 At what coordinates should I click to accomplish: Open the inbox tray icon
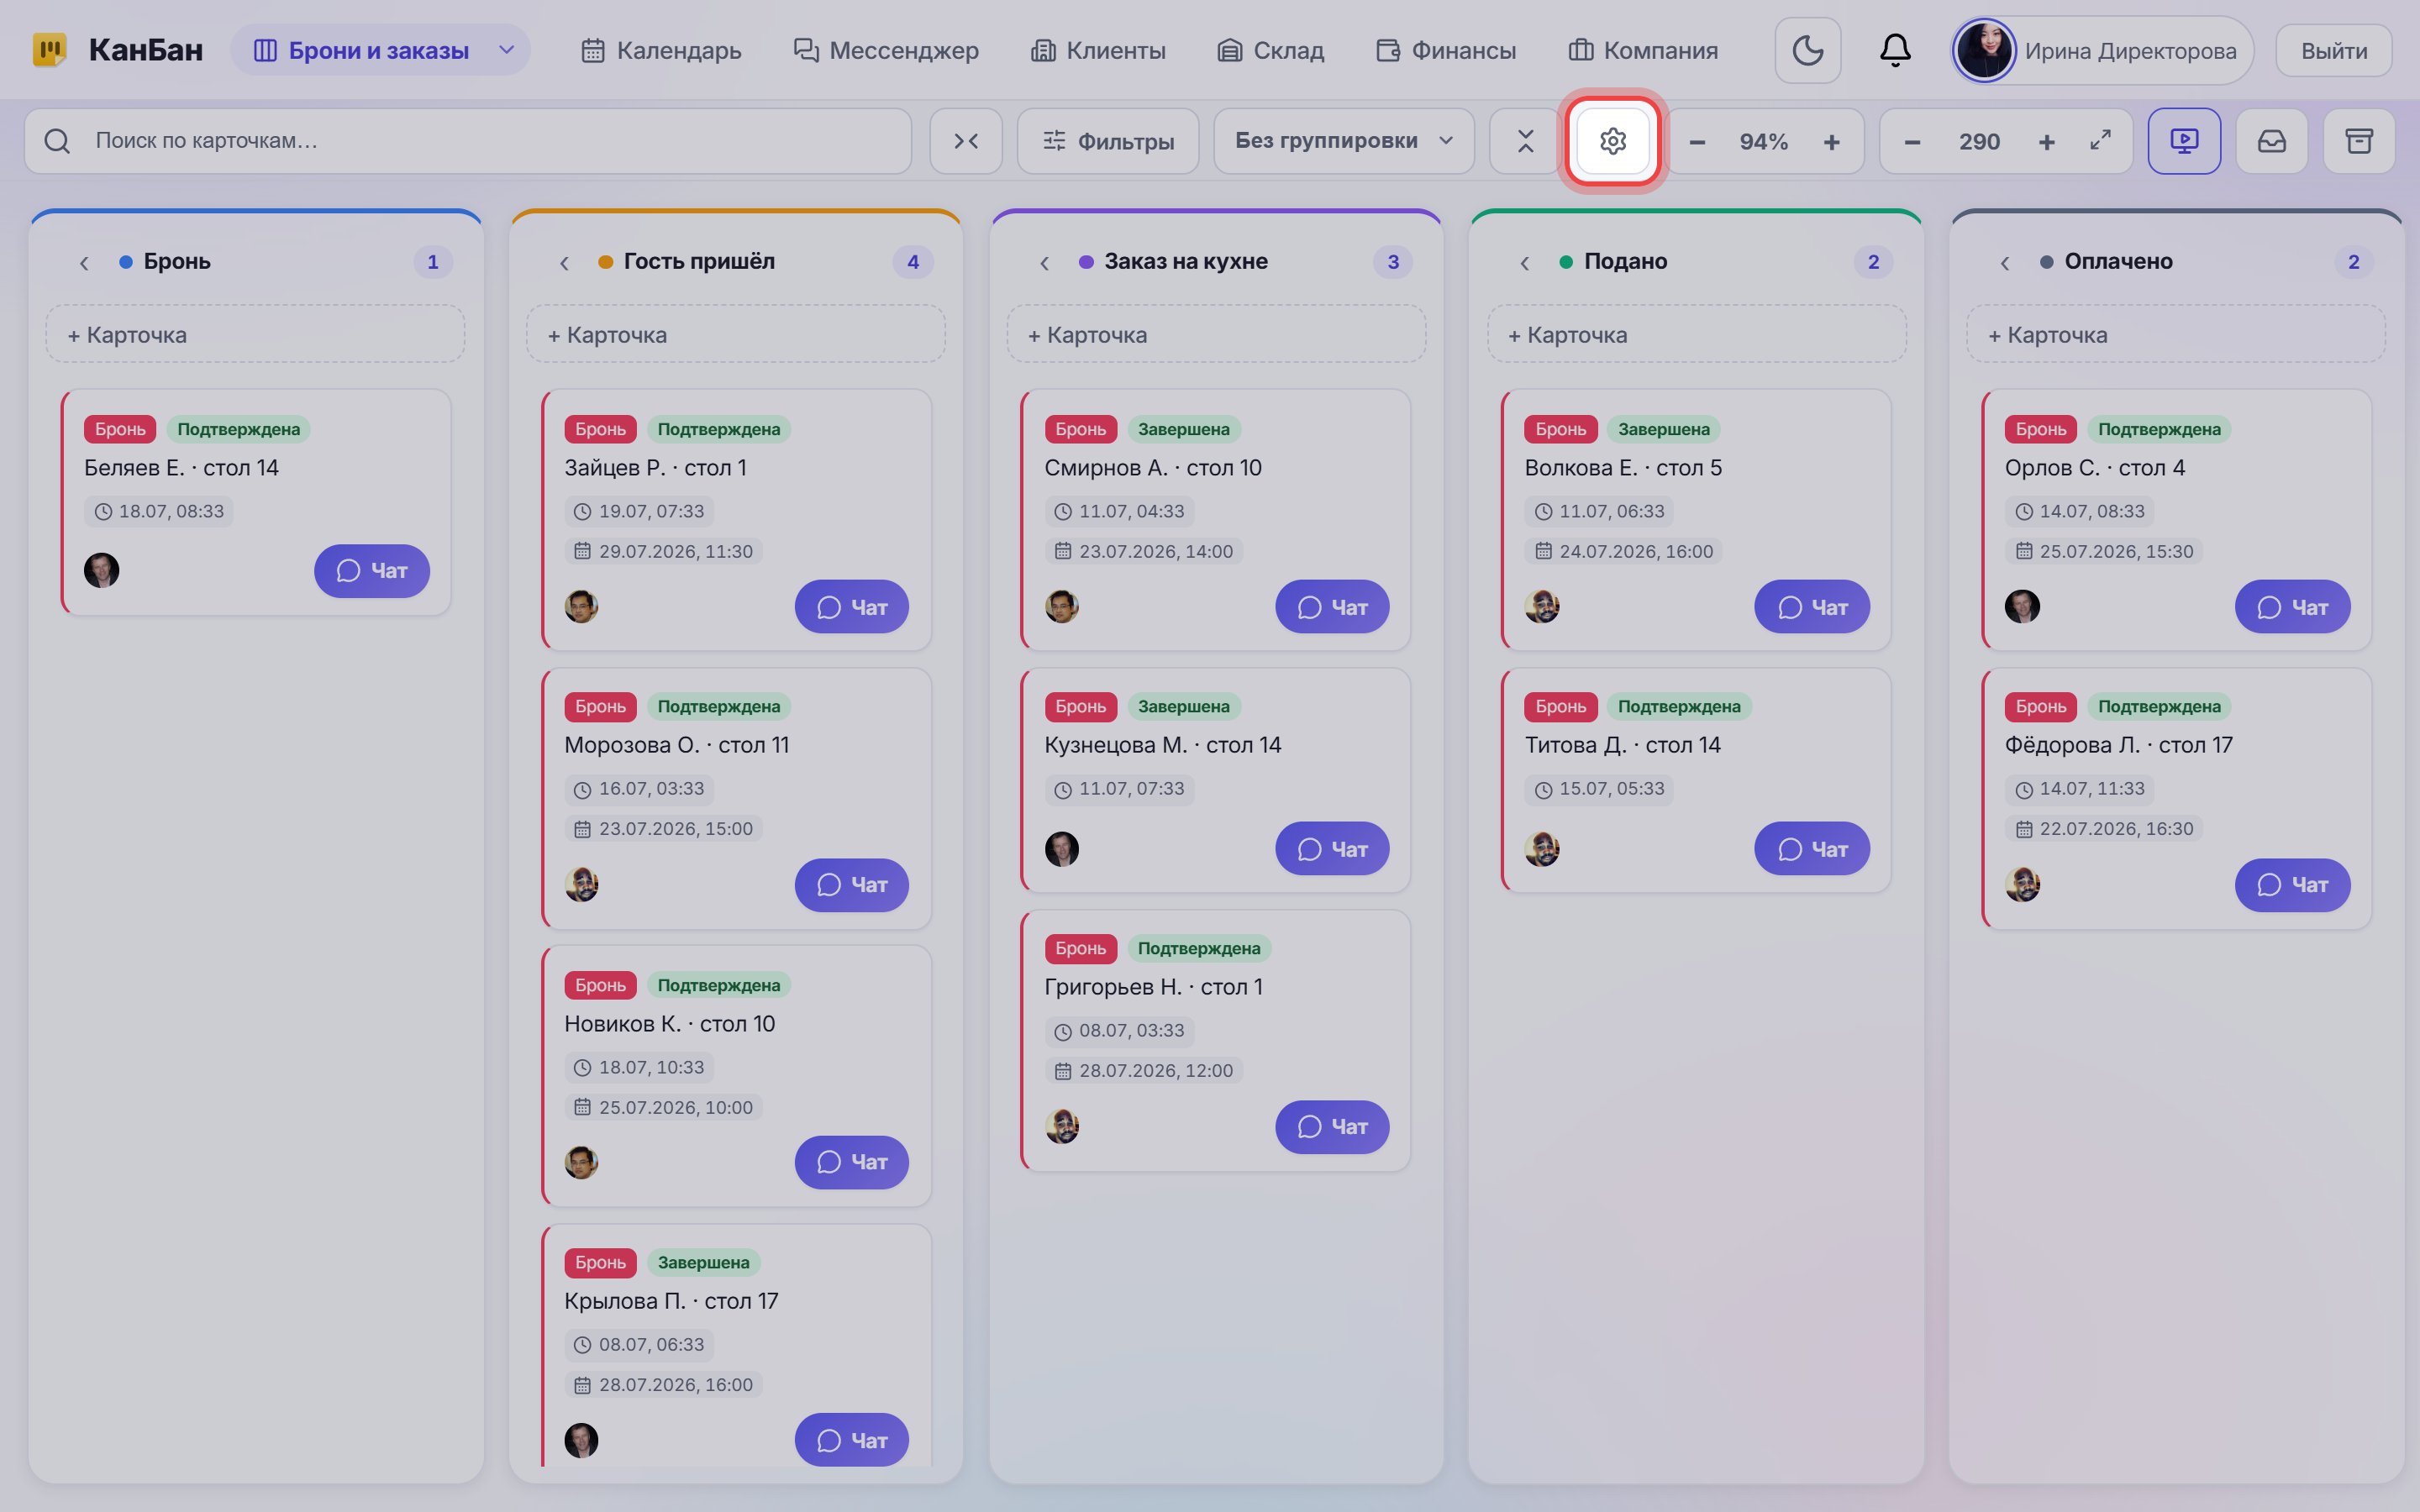click(2272, 141)
